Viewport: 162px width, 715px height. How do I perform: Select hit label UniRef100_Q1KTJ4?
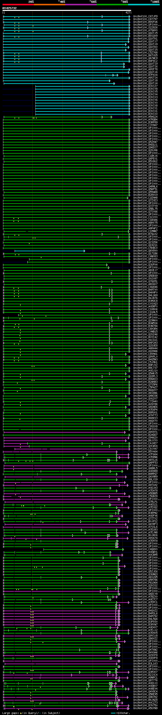coord(145,83)
